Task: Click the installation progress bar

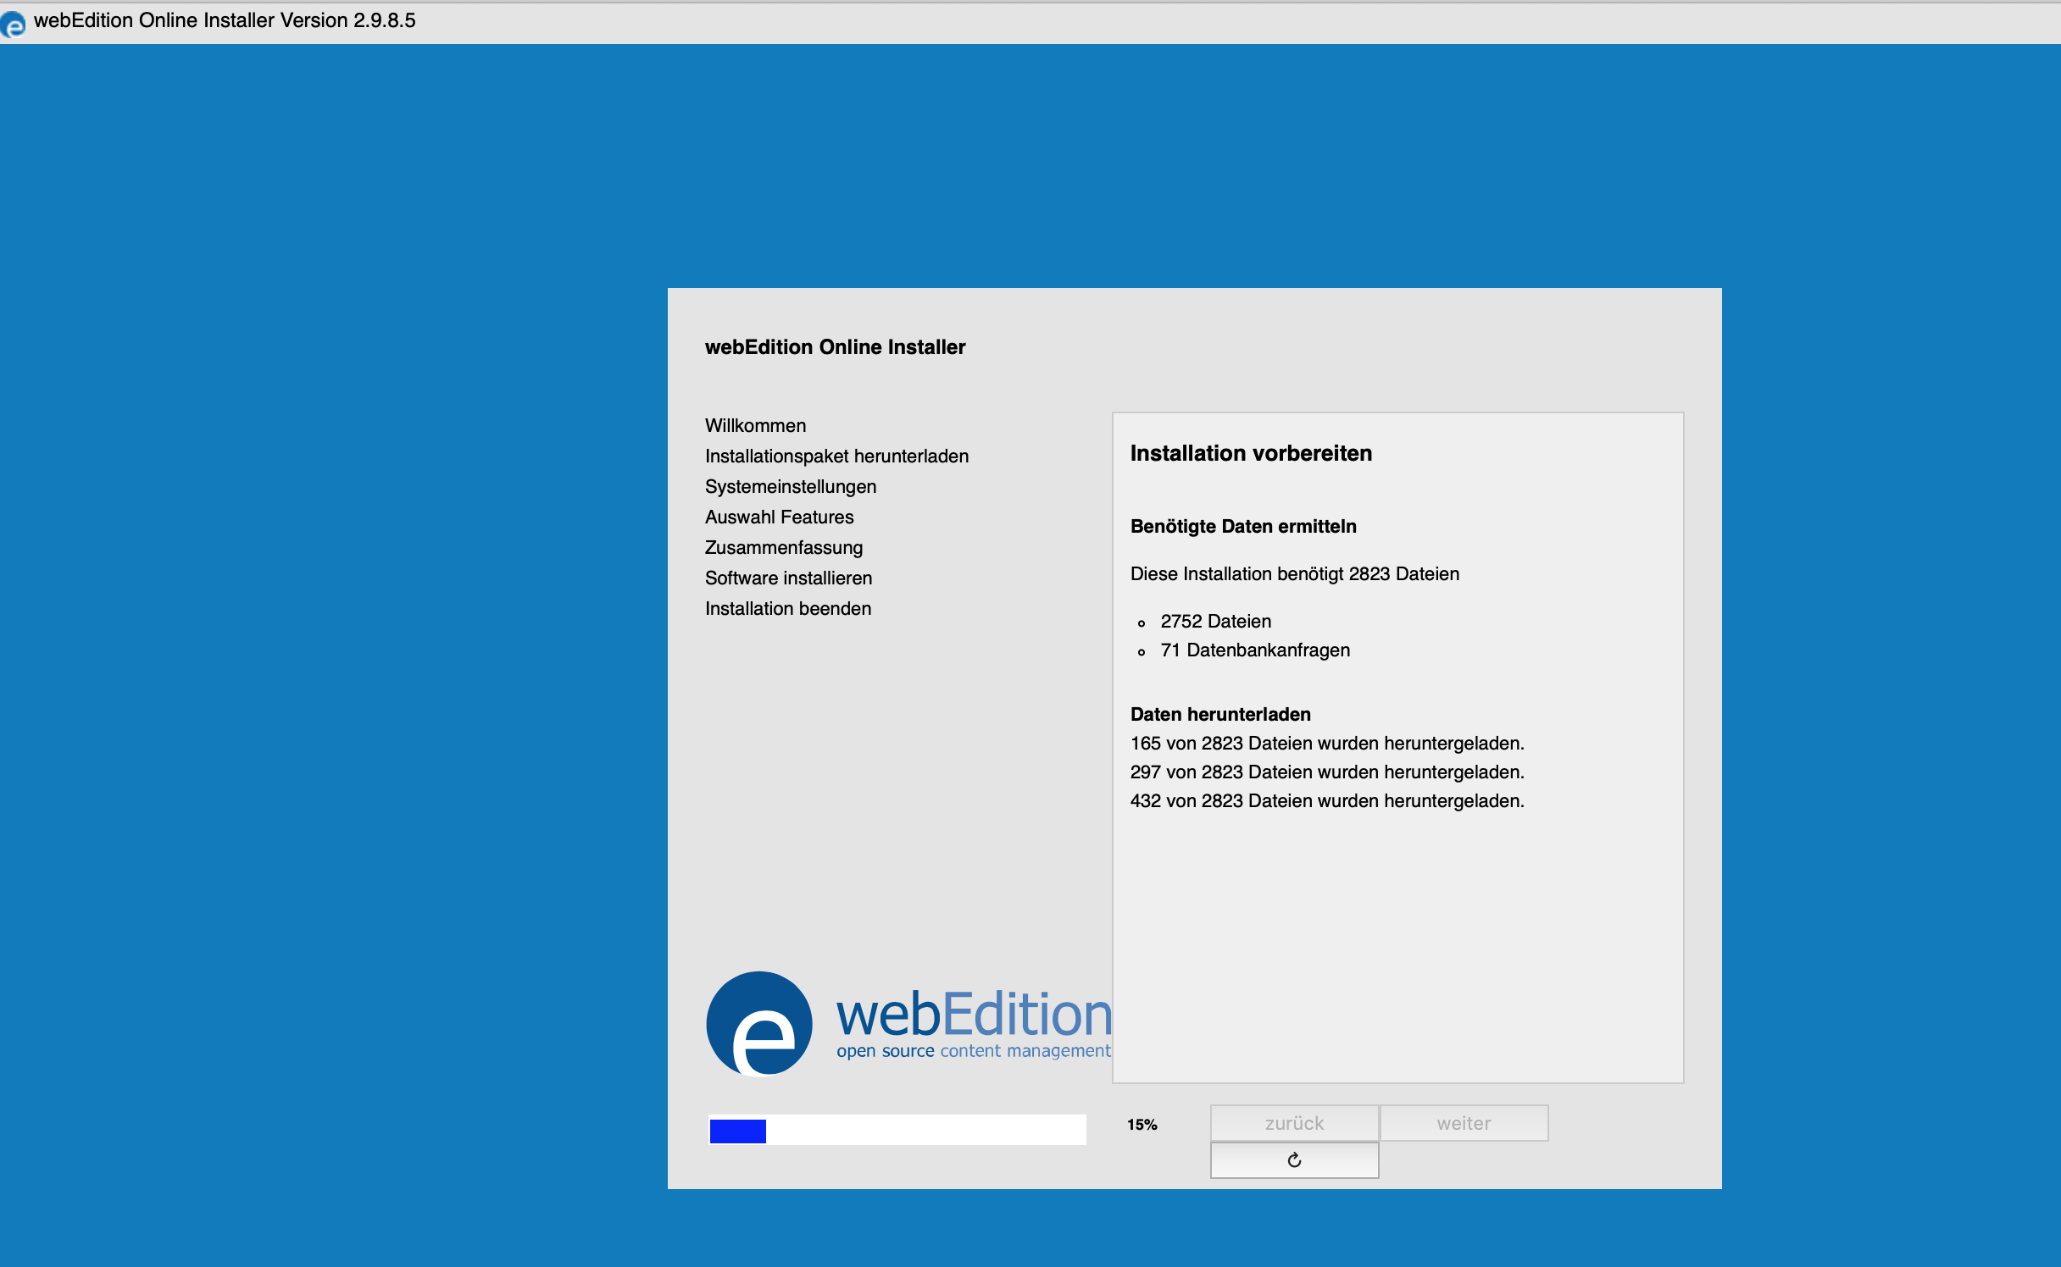Action: (x=897, y=1131)
